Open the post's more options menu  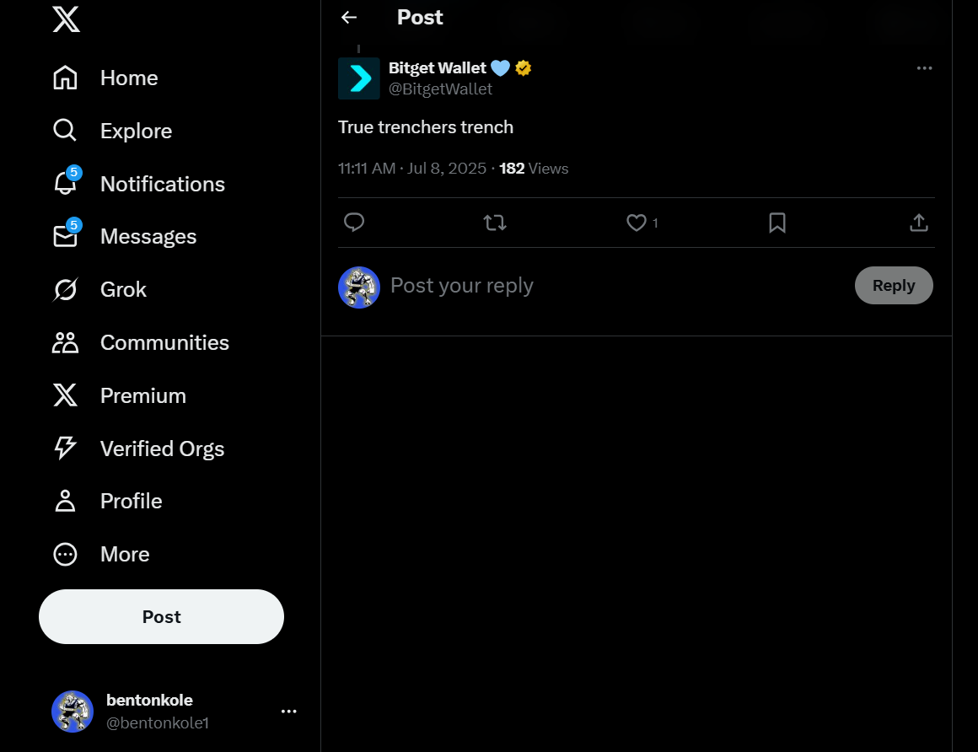click(x=924, y=68)
